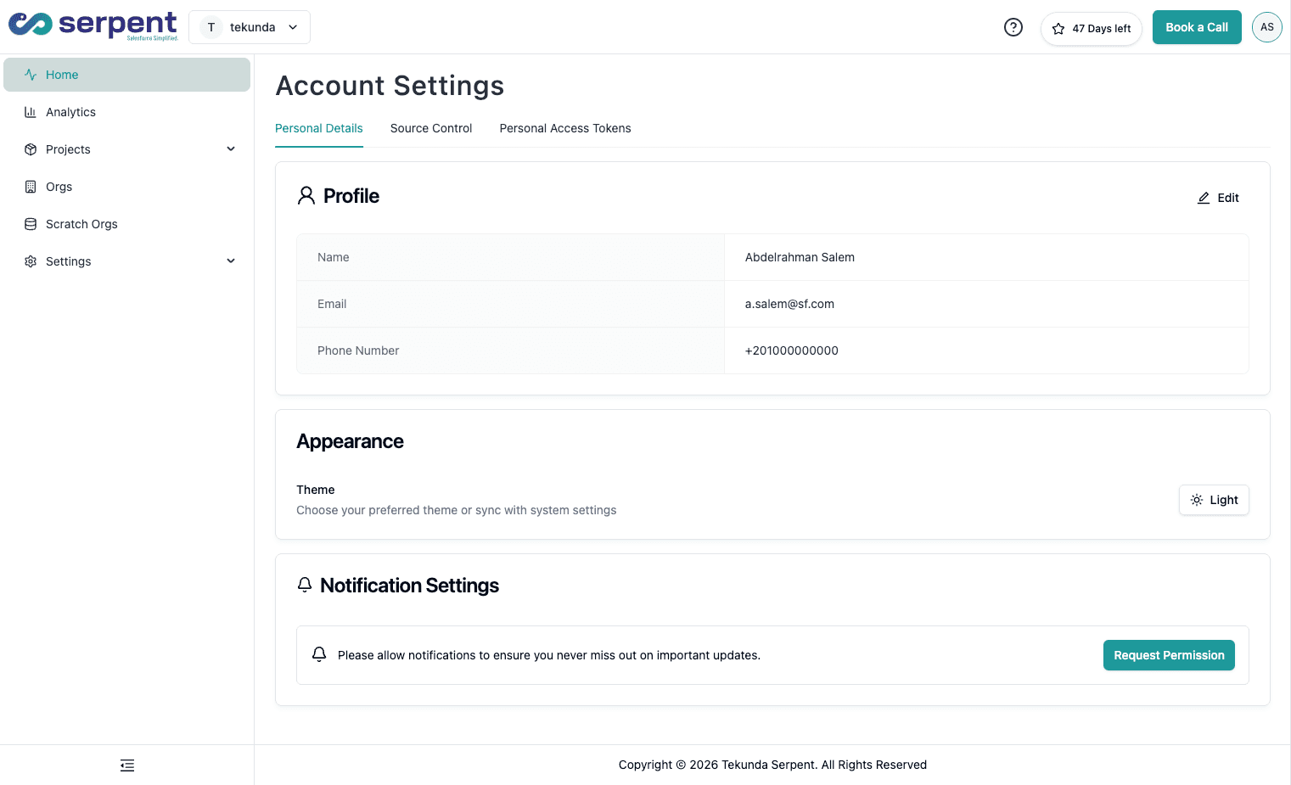The image size is (1291, 785).
Task: Switch to the Source Control tab
Action: [x=430, y=128]
